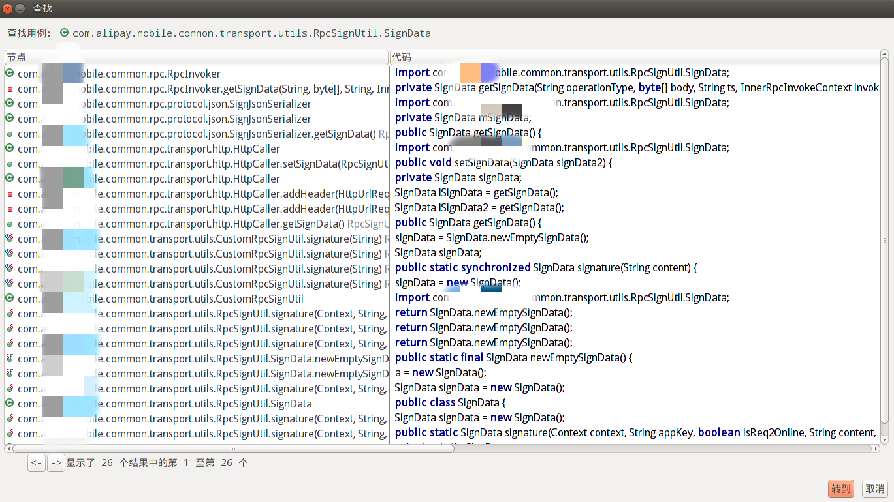
Task: Select code row 'public static synchronized SignData signature(String content)'
Action: tap(635, 267)
